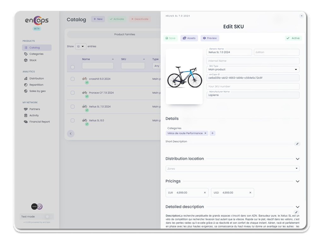Viewport: 323px width, 242px height.
Task: Click the bike icon beside Xelius SL 7.0 2024
Action: point(85,107)
